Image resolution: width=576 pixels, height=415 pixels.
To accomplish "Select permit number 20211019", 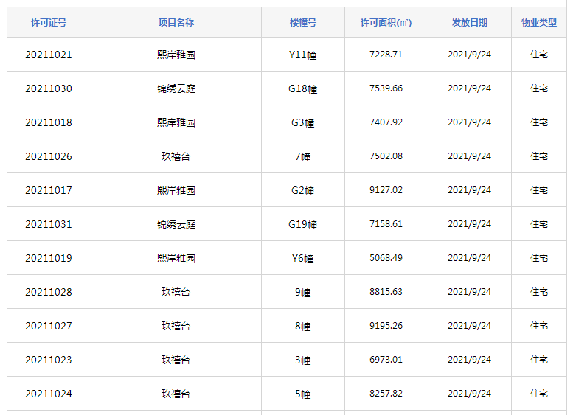I will tap(49, 258).
